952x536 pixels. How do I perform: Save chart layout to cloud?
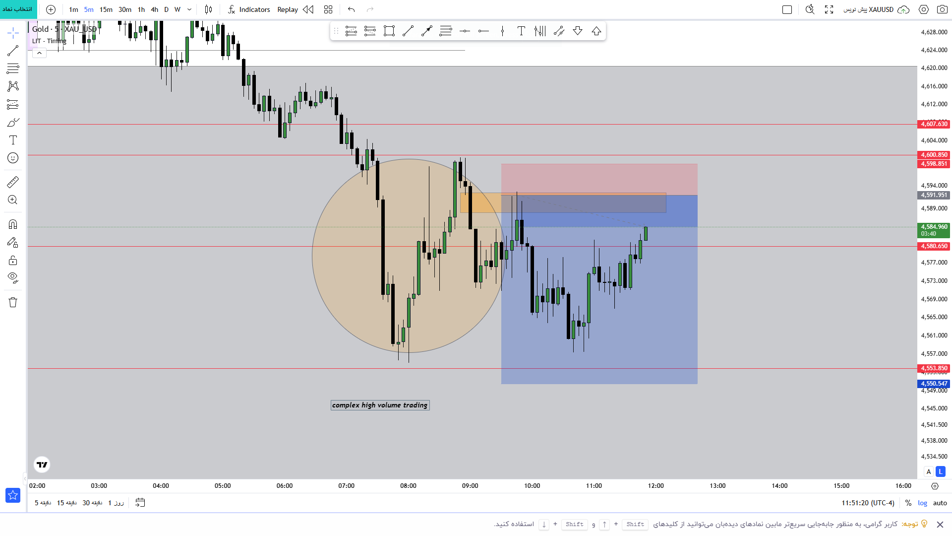(x=904, y=9)
